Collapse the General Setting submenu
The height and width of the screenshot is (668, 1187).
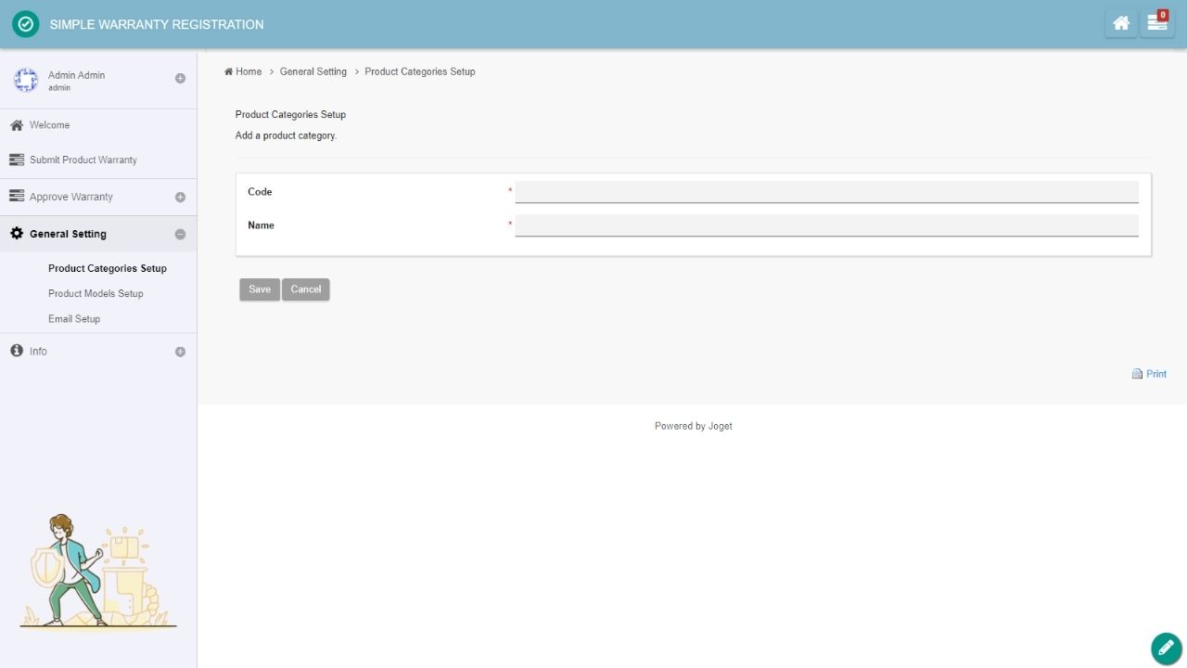180,234
